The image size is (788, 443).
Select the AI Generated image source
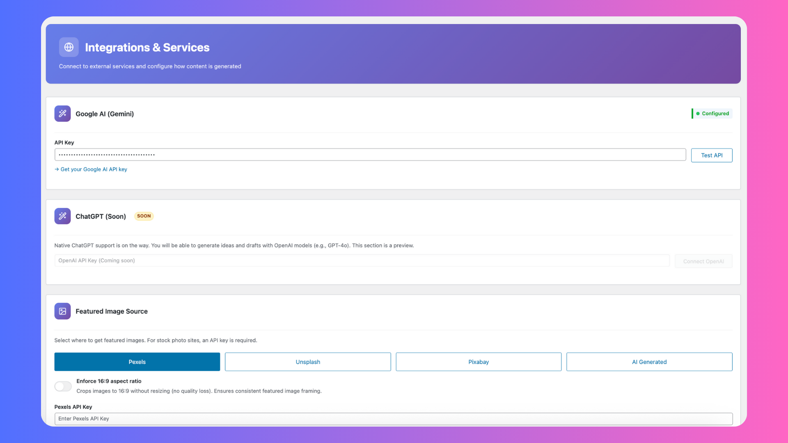click(x=649, y=362)
